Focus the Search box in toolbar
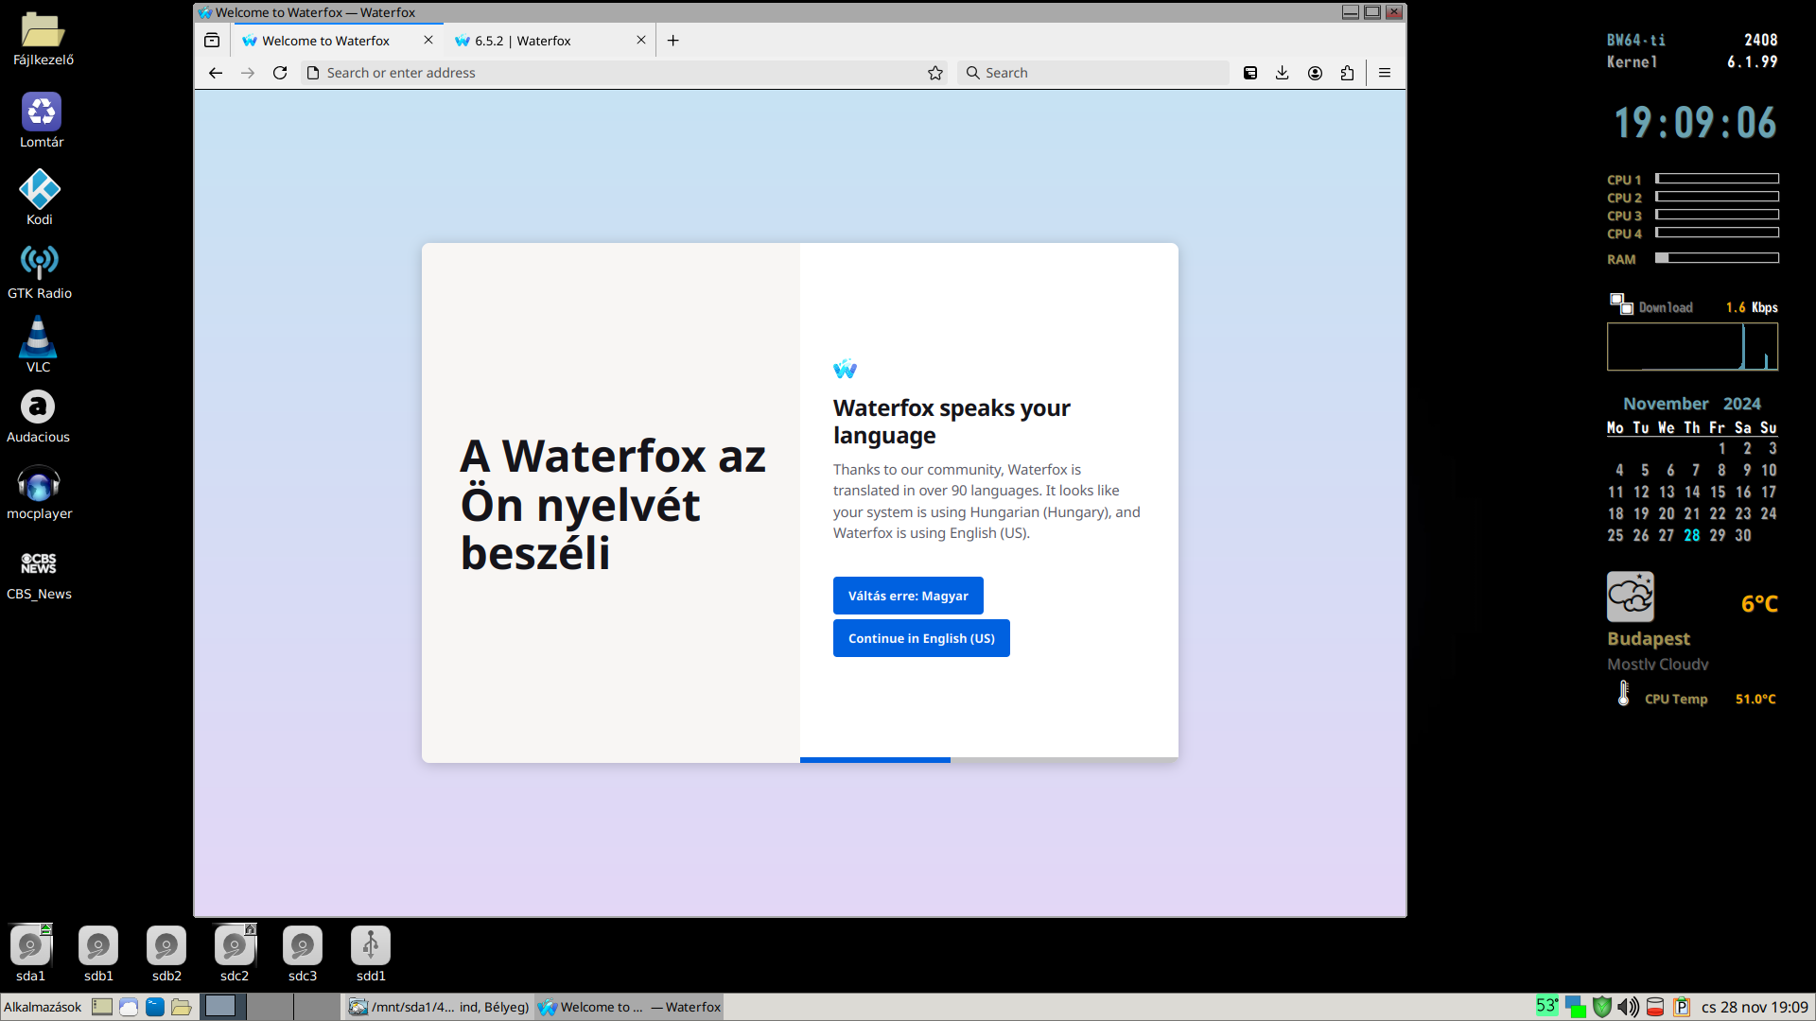1816x1021 pixels. pos(1093,73)
